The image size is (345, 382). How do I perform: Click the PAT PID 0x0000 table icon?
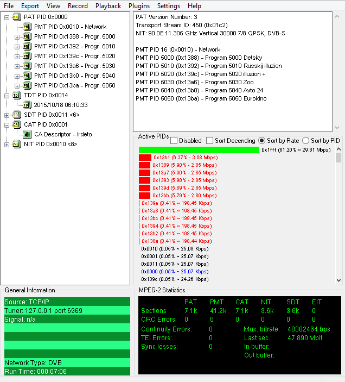pos(16,17)
